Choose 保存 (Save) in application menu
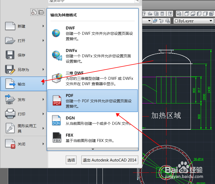This screenshot has height=184, width=215. click(x=23, y=55)
